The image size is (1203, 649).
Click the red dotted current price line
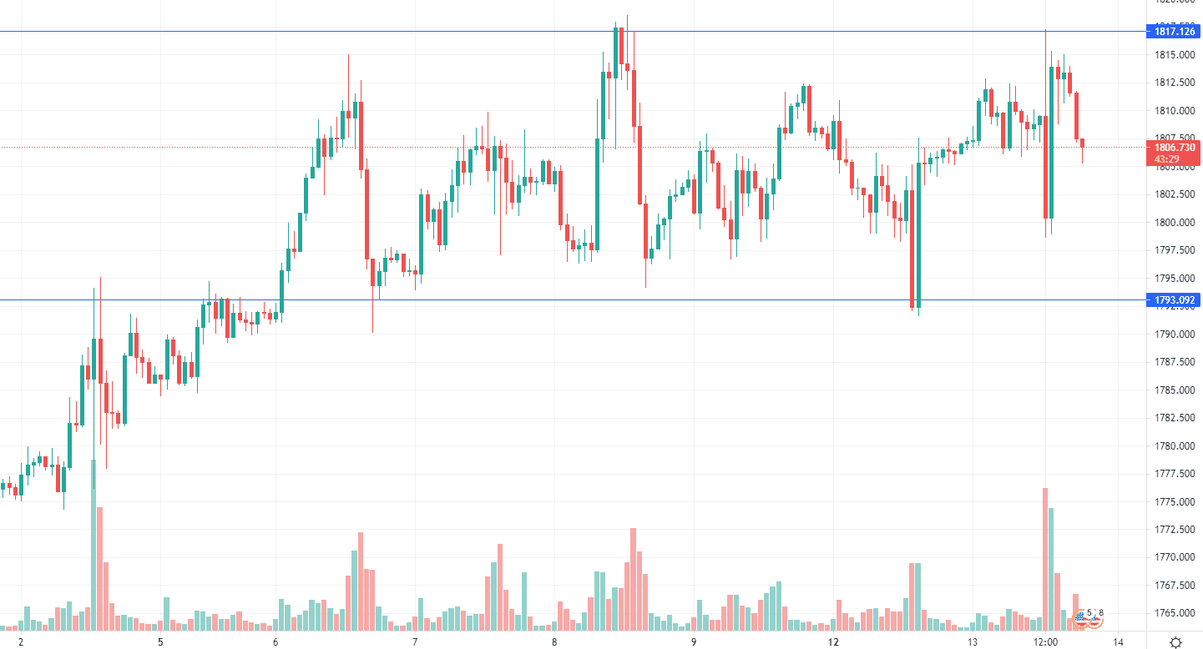pos(574,147)
